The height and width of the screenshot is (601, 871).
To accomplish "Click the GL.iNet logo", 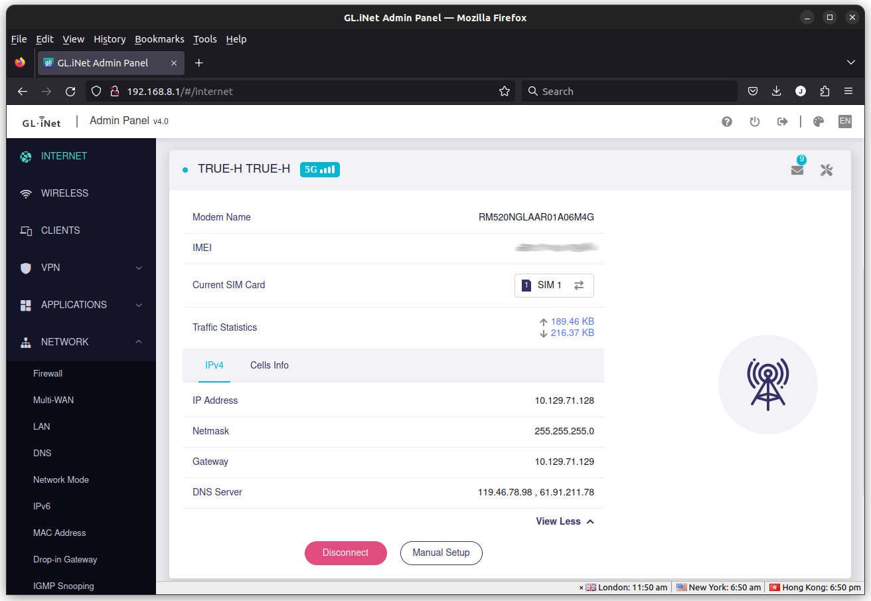I will pyautogui.click(x=41, y=122).
